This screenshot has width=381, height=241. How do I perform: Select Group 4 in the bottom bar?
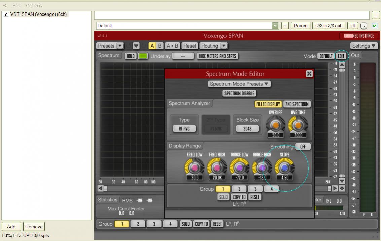pos(170,224)
